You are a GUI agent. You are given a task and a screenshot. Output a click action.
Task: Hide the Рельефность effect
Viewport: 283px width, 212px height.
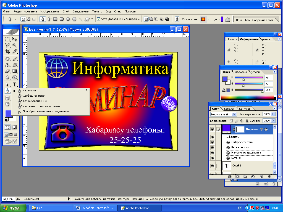(x=213, y=147)
